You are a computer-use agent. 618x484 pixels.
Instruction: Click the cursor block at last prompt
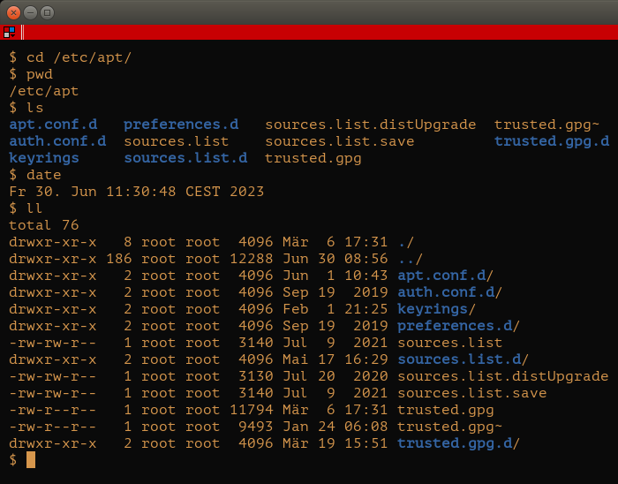click(31, 460)
